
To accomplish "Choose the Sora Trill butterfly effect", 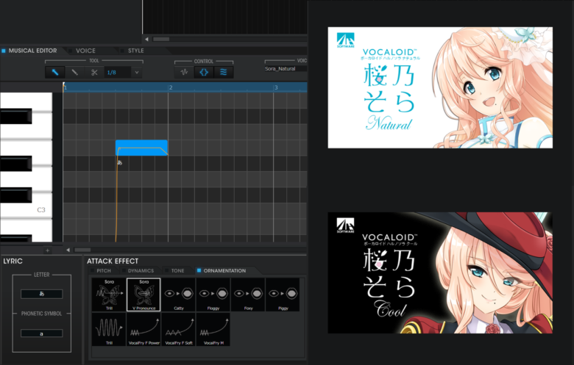I will tap(109, 294).
